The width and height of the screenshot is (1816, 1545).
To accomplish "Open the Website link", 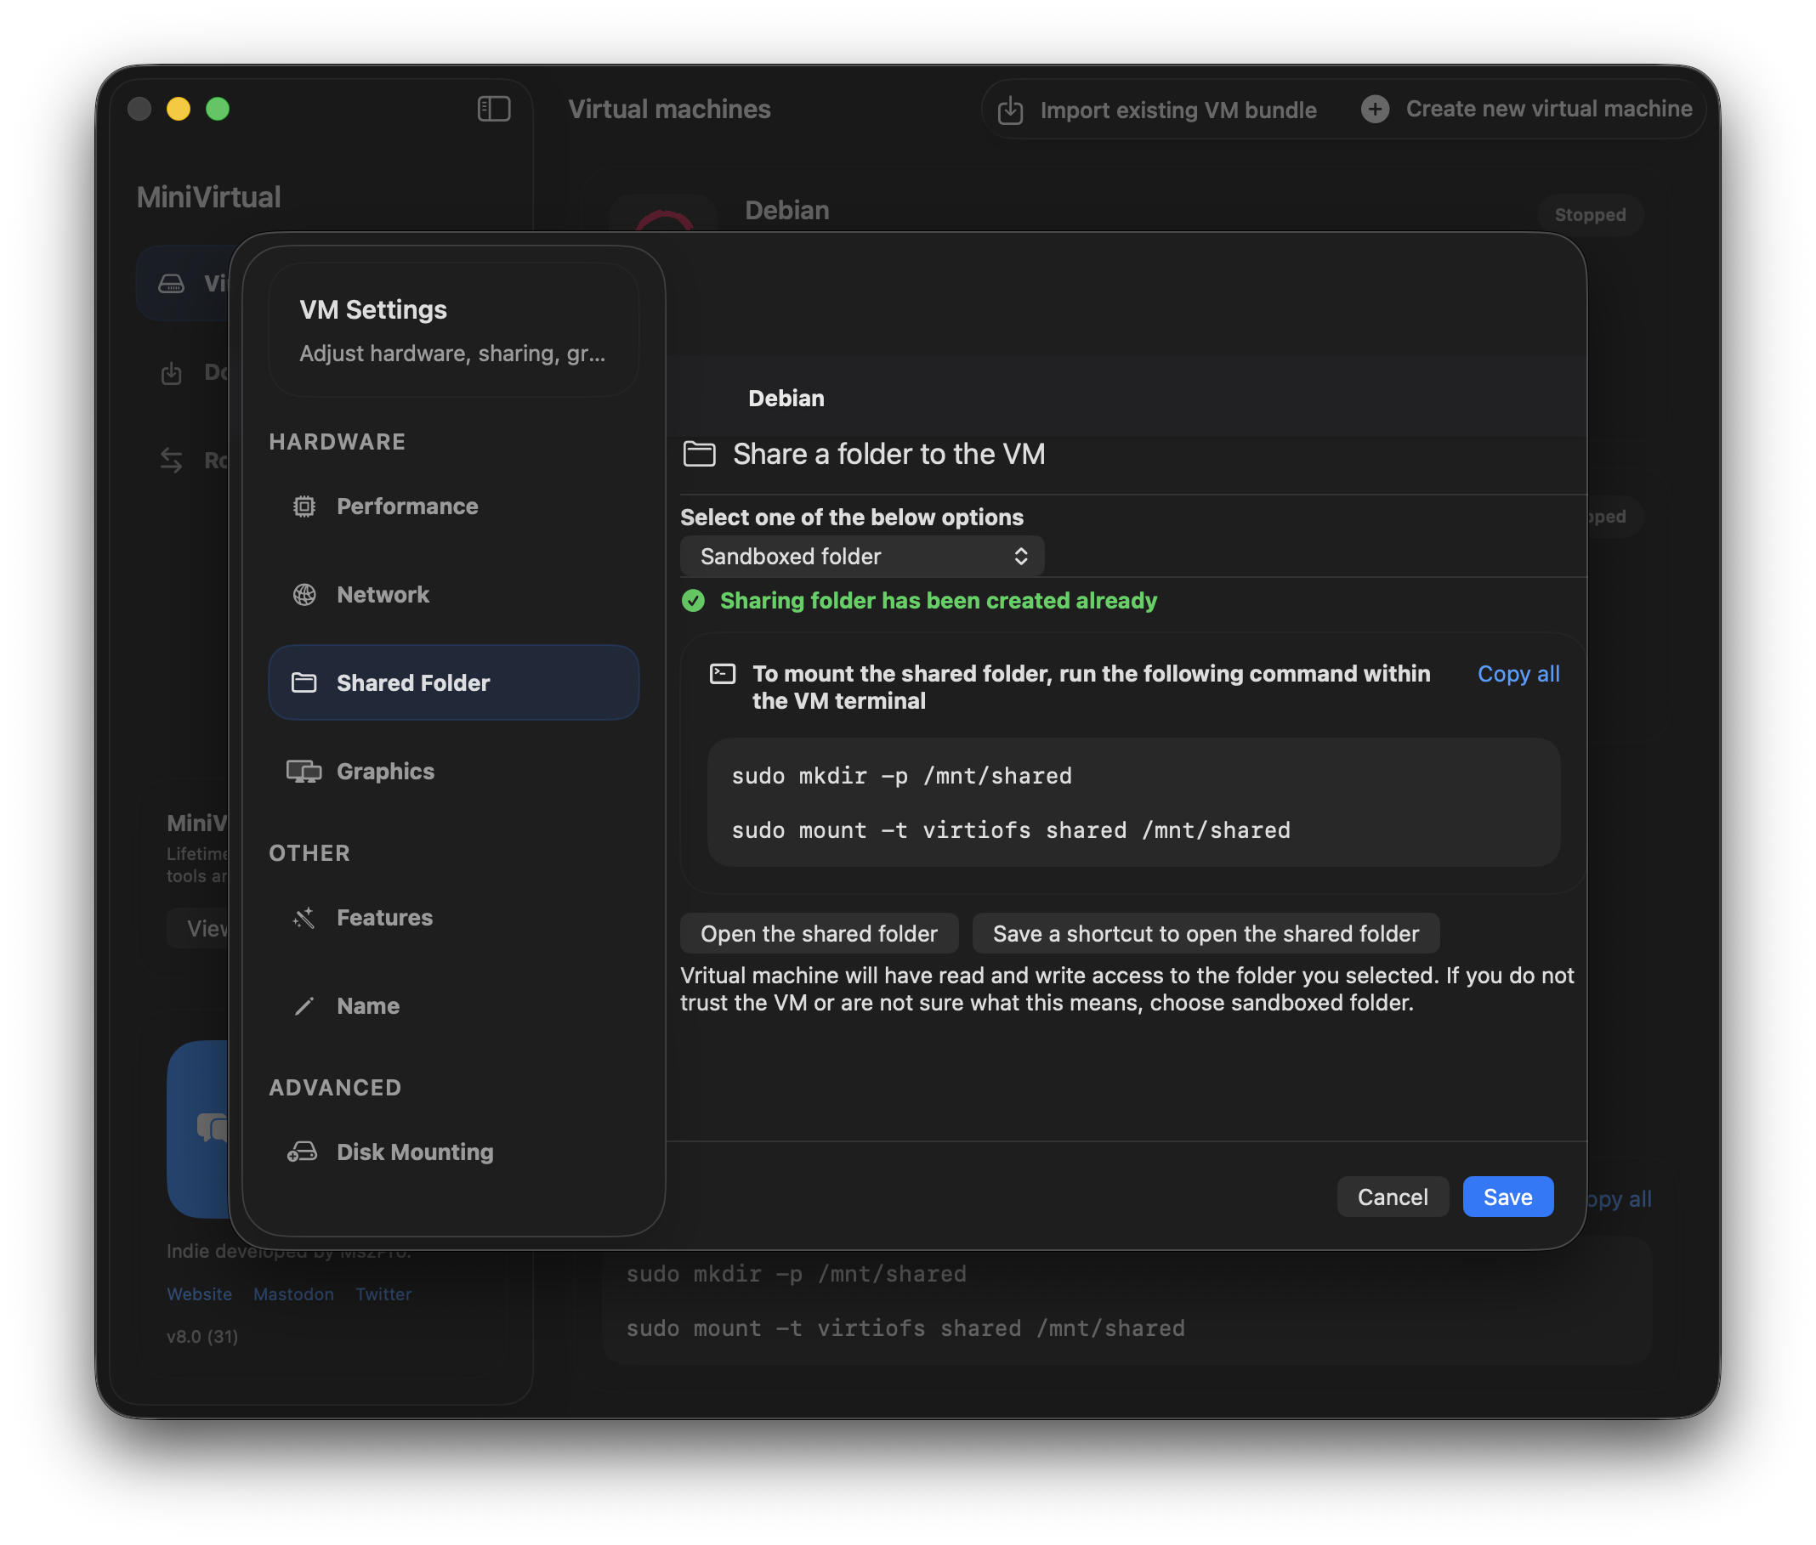I will 199,1293.
